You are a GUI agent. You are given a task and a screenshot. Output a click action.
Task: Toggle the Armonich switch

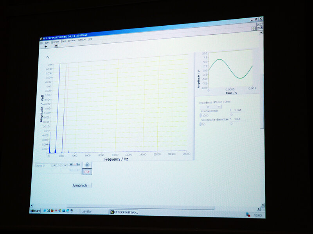[x=89, y=186]
